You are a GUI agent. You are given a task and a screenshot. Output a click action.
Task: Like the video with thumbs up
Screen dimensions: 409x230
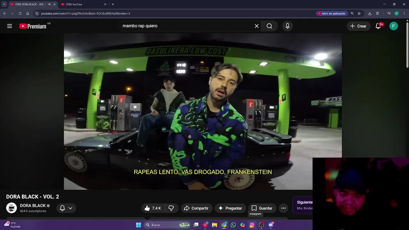(153, 208)
